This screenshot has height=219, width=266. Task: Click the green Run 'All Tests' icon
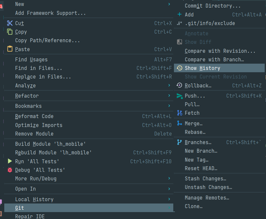coord(10,161)
